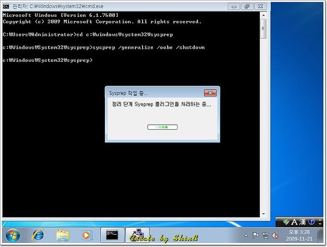
Task: Launch Internet Explorer from taskbar
Action: tap(38, 235)
